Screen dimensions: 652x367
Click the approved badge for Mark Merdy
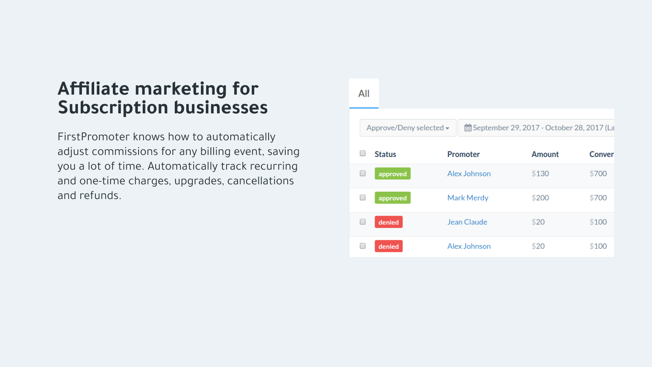(392, 198)
